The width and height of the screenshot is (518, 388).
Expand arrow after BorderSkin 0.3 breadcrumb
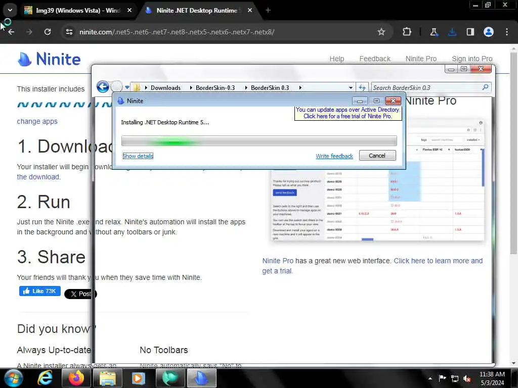[x=300, y=88]
